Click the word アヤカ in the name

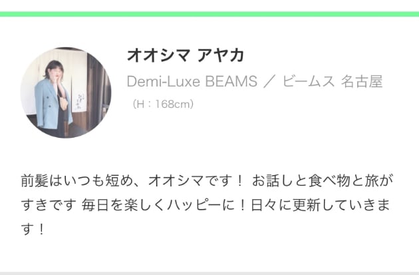[221, 55]
